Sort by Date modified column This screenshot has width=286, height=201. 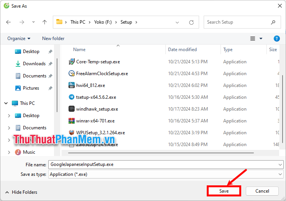[182, 50]
